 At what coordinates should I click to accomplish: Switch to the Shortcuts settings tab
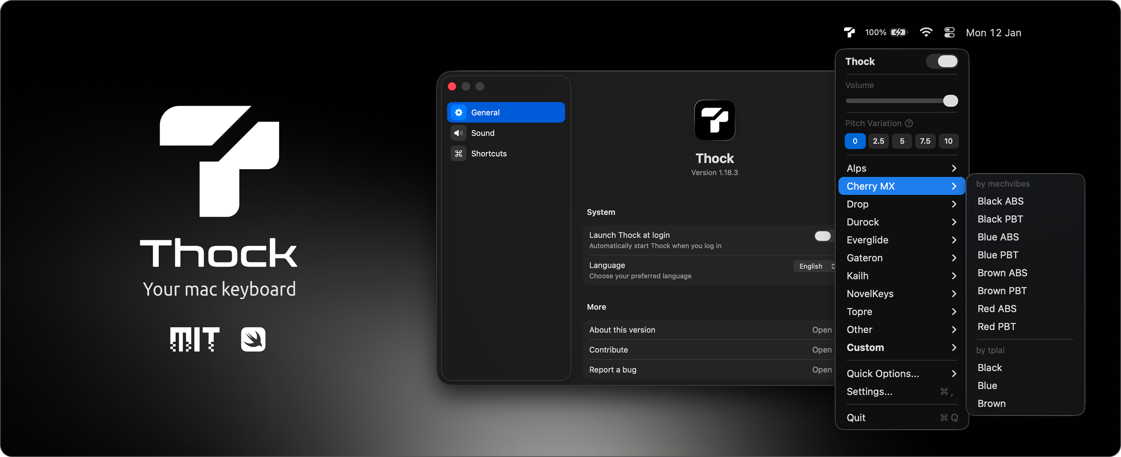[x=506, y=153]
